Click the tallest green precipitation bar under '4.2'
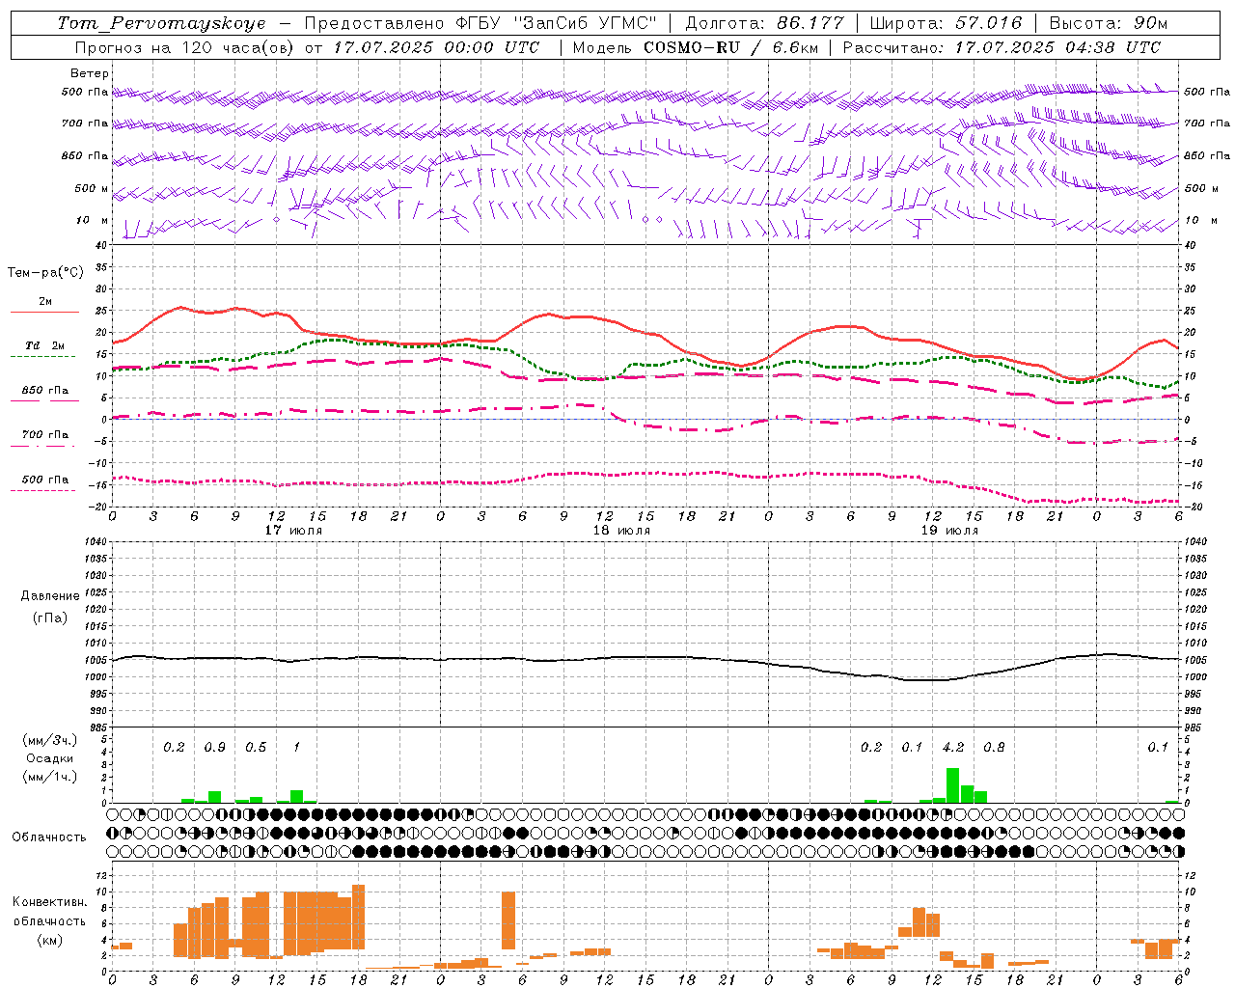The image size is (1235, 988). pos(952,785)
